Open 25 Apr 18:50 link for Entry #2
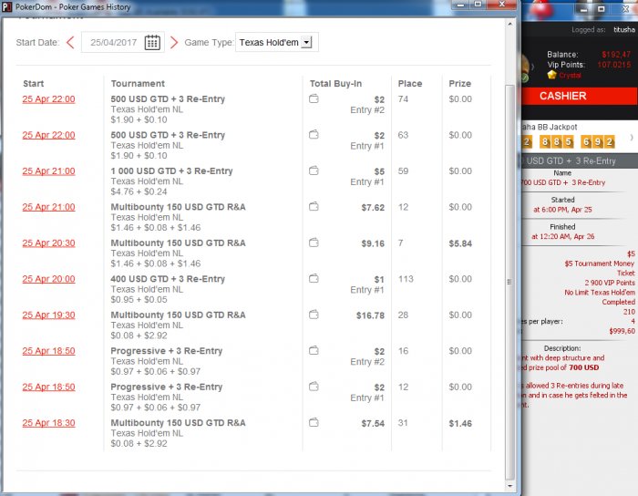Image resolution: width=638 pixels, height=496 pixels. pyautogui.click(x=49, y=351)
